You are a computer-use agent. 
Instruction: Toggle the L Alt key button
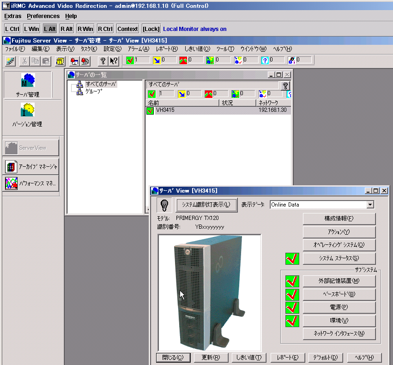click(49, 29)
